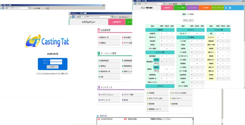Open the orange シフト表管理▼ dropdown menu

click(205, 7)
